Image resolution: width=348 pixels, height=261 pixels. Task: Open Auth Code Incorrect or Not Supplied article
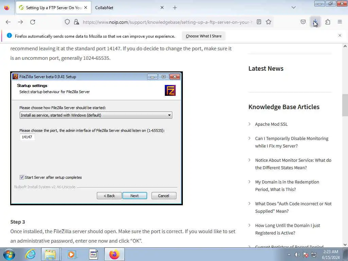point(293,207)
